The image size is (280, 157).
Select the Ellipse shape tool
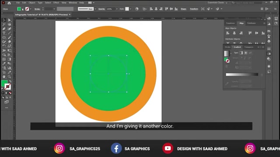coord(4,38)
